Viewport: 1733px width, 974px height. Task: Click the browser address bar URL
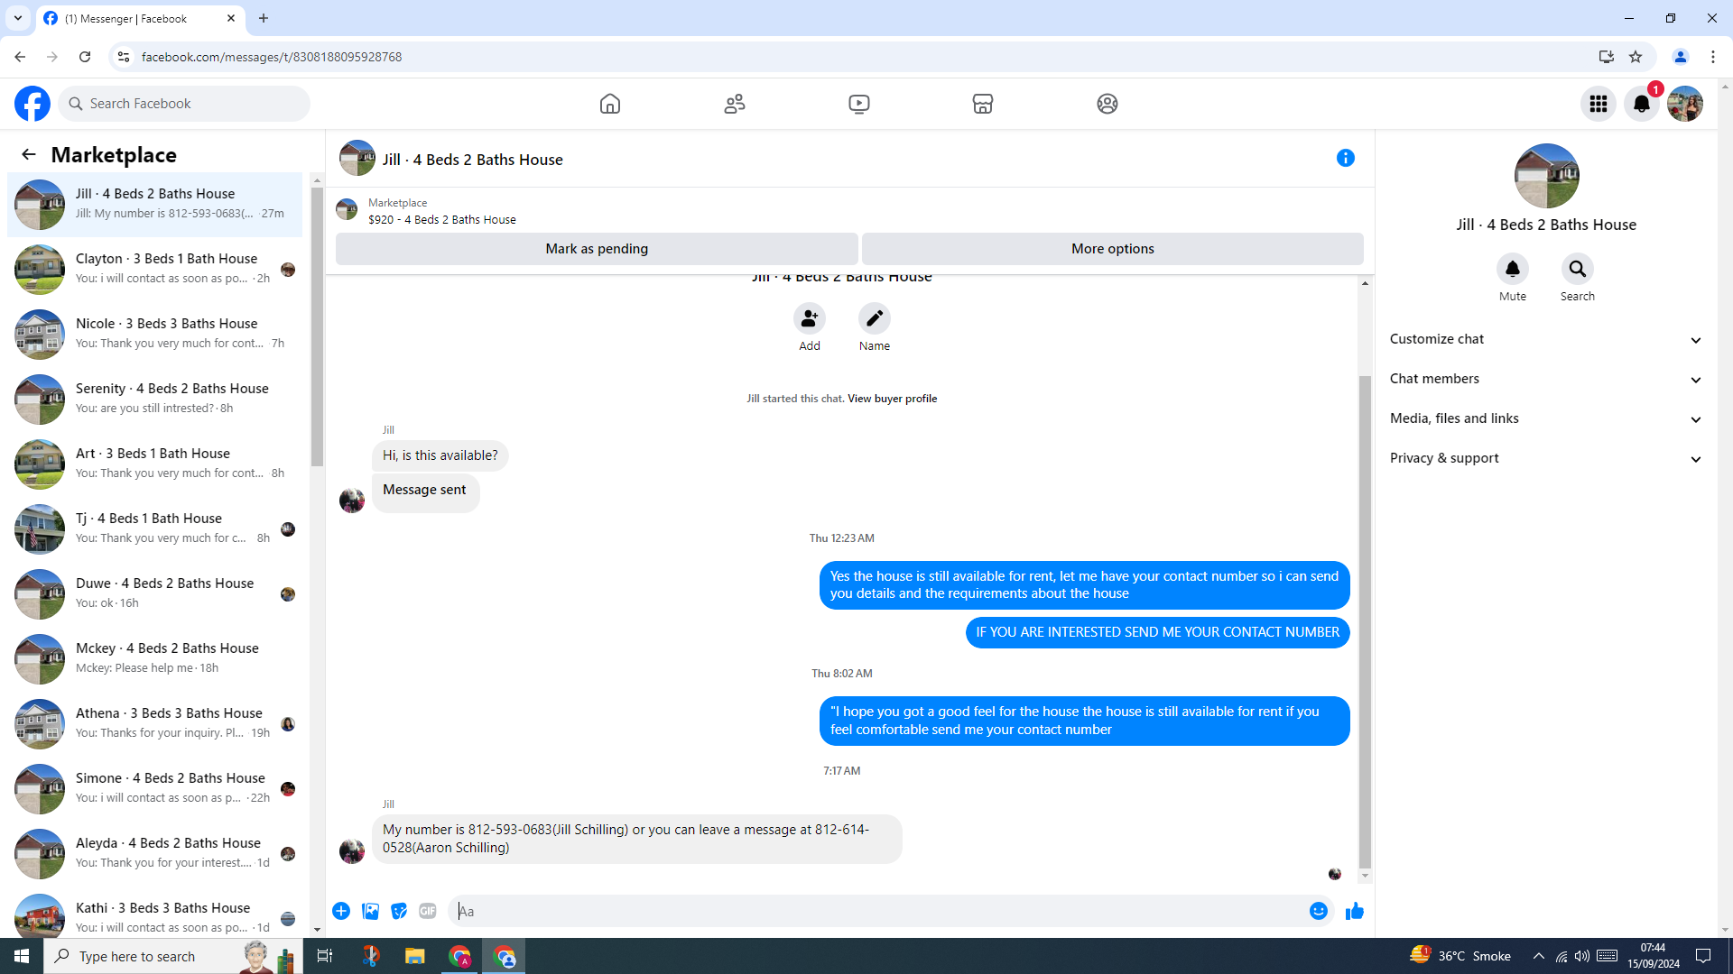[x=272, y=57]
